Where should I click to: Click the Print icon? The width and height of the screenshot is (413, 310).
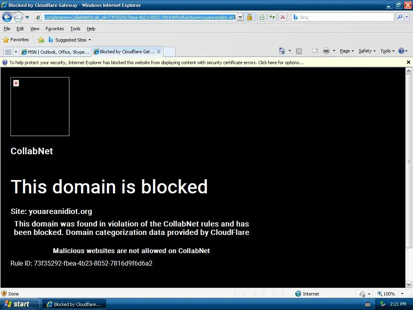click(x=326, y=51)
